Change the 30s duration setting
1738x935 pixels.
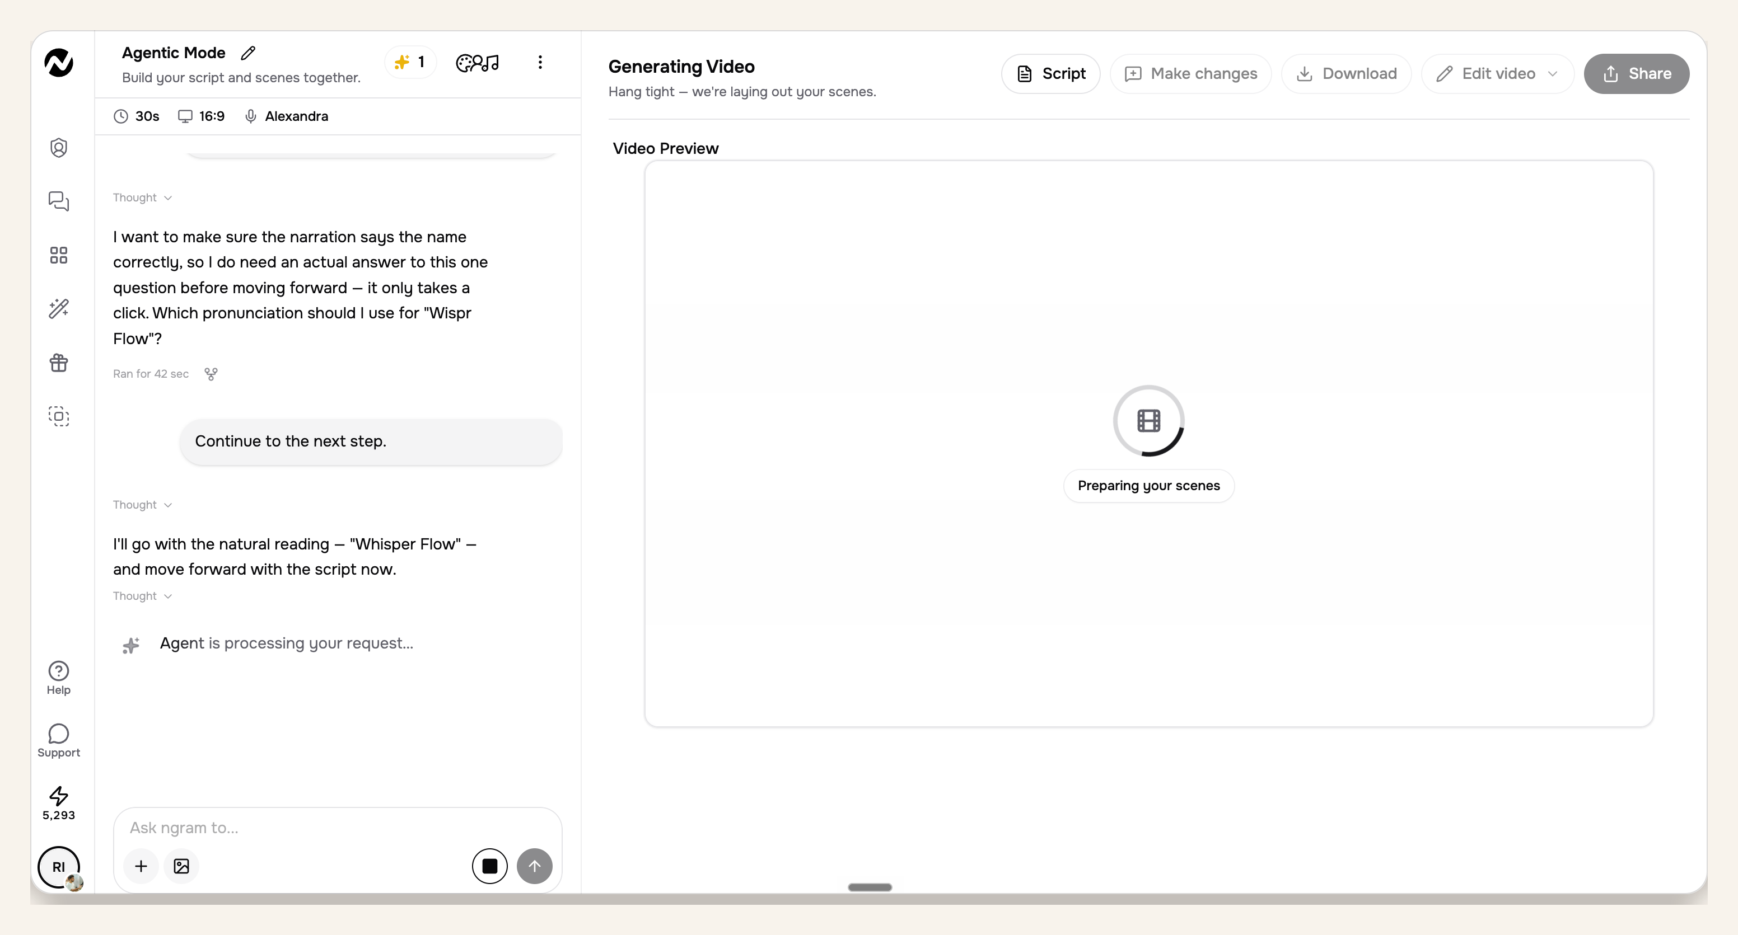coord(137,116)
